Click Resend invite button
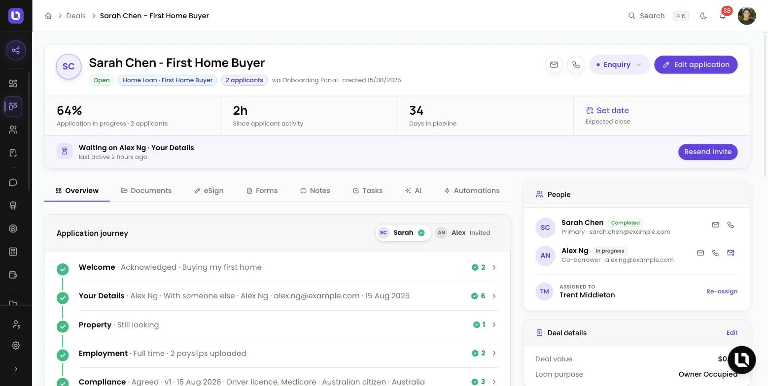 [x=707, y=152]
